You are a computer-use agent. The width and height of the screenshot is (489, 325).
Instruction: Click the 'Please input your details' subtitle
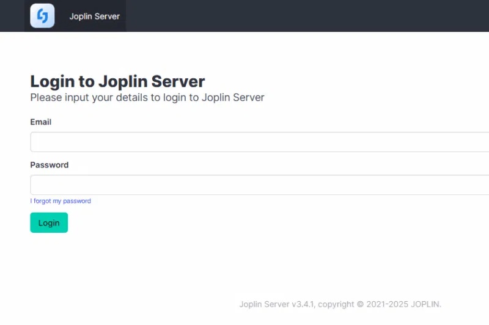click(147, 97)
